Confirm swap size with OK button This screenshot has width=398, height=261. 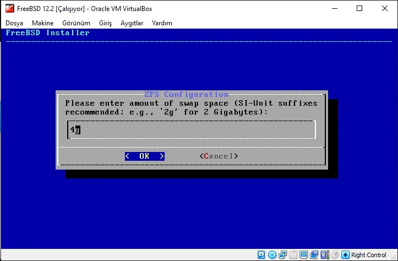(x=145, y=156)
